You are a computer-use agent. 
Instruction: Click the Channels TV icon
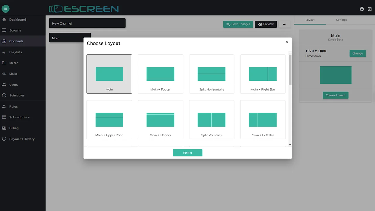4,41
